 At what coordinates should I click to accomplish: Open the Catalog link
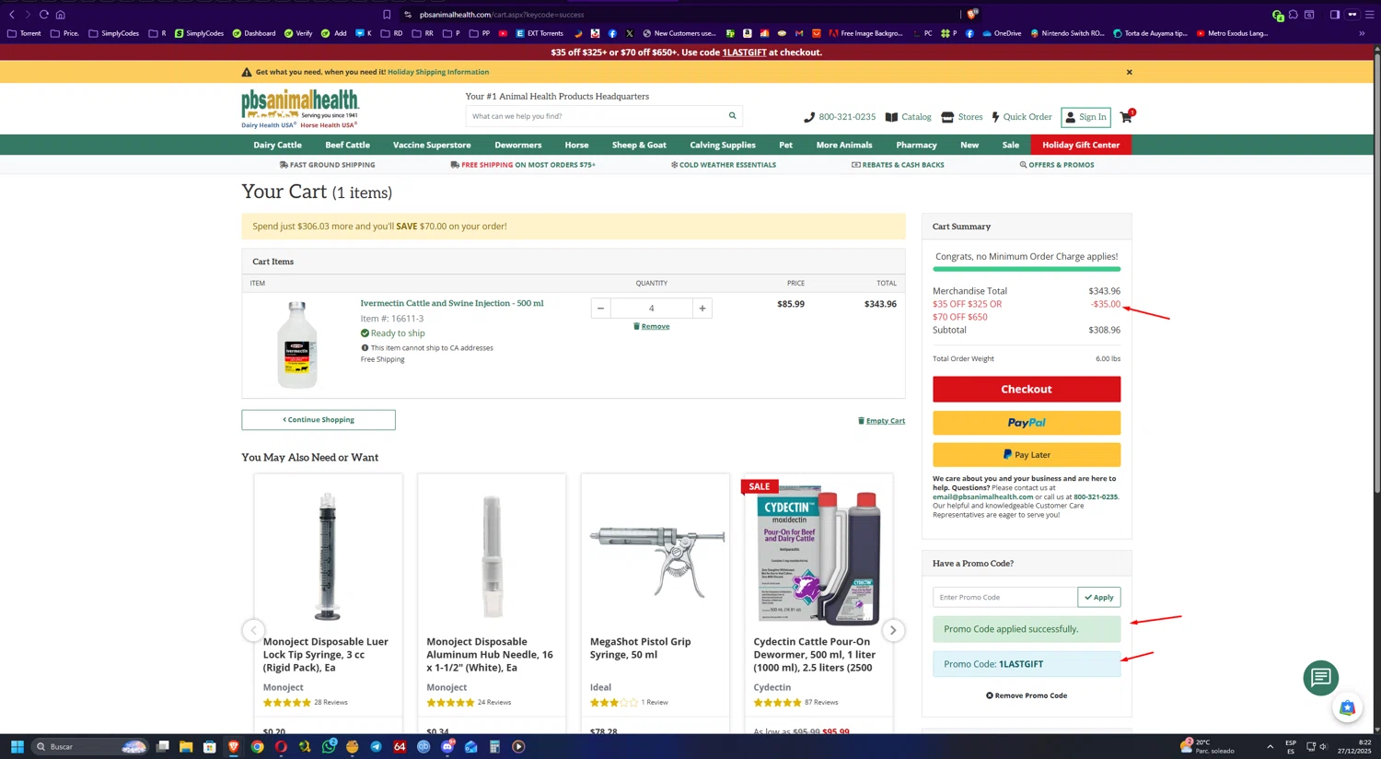908,117
